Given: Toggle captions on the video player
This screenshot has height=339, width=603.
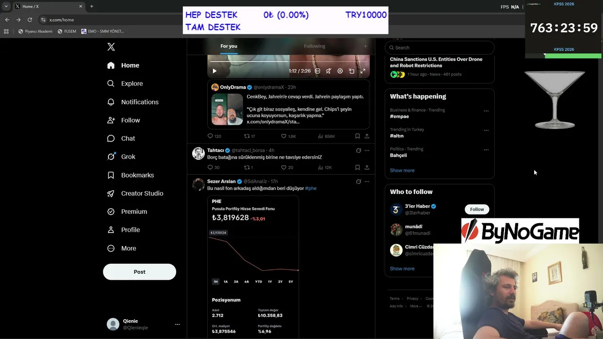Looking at the screenshot, I should pos(318,71).
